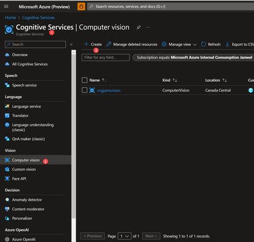Sort by the Kind column

coord(170,80)
